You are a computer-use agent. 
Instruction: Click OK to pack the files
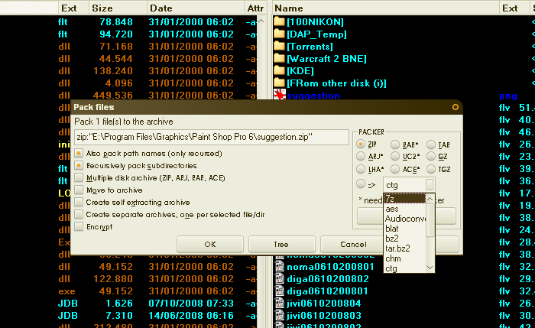coord(210,245)
